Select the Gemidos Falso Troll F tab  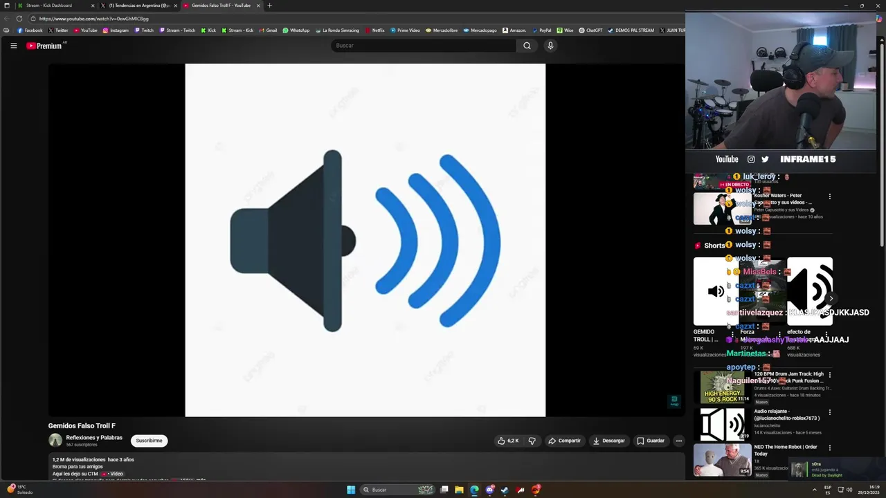click(x=221, y=6)
